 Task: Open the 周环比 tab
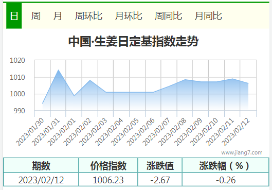tap(88, 16)
